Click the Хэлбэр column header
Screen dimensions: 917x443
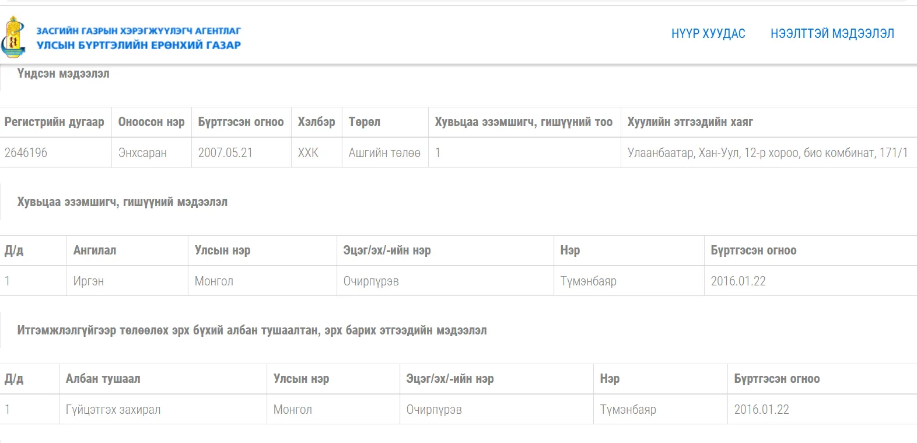point(317,122)
